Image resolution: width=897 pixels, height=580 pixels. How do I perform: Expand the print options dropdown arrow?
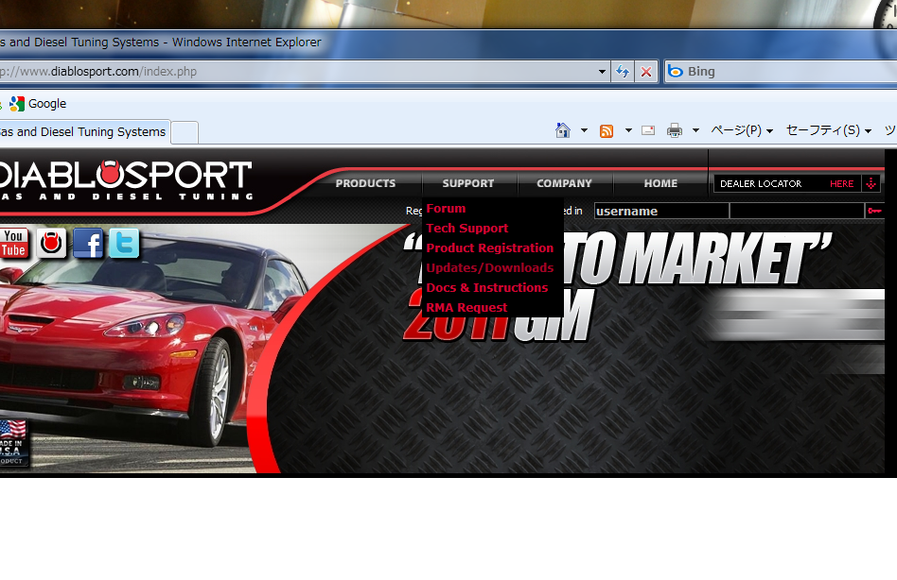[x=695, y=130]
